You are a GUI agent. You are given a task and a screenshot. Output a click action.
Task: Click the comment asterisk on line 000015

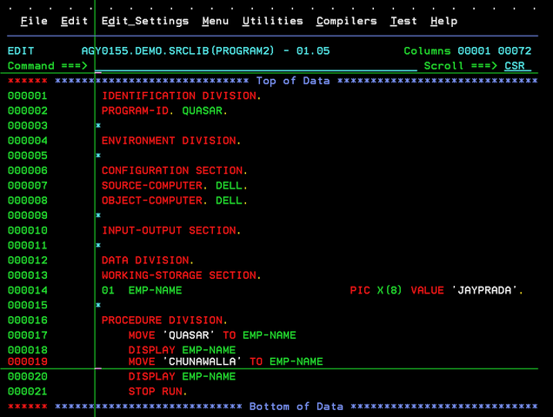click(98, 305)
